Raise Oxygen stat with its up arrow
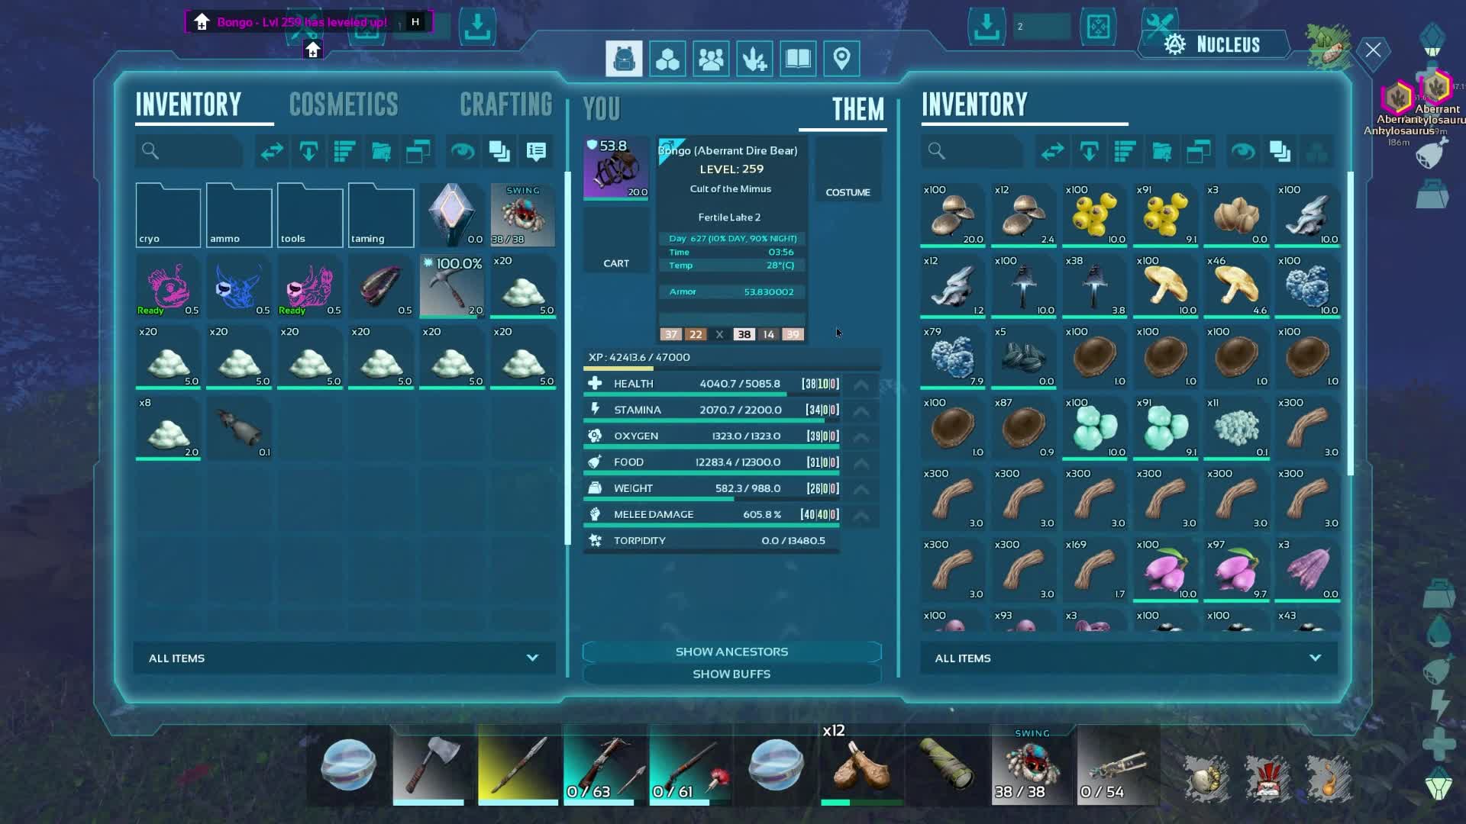The width and height of the screenshot is (1466, 824). [x=861, y=436]
